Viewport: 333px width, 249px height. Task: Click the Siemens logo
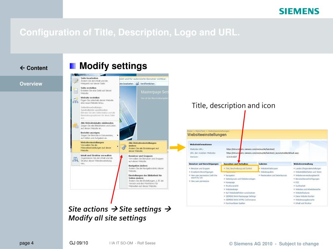click(299, 11)
